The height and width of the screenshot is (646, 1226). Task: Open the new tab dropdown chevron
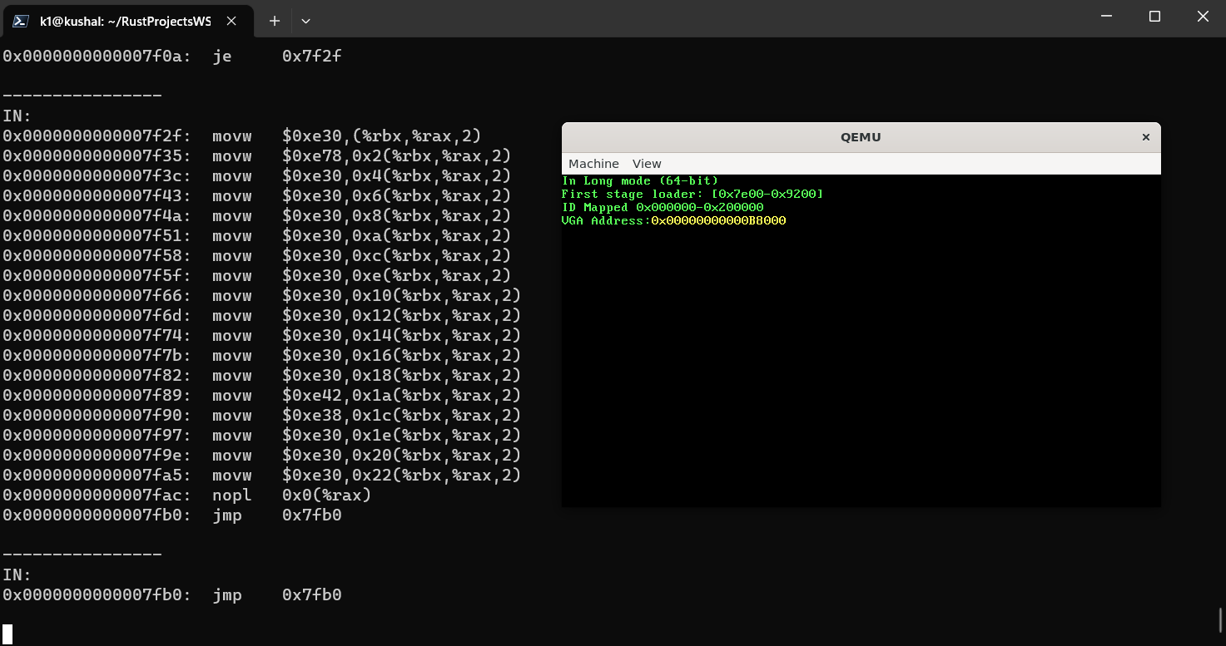305,21
